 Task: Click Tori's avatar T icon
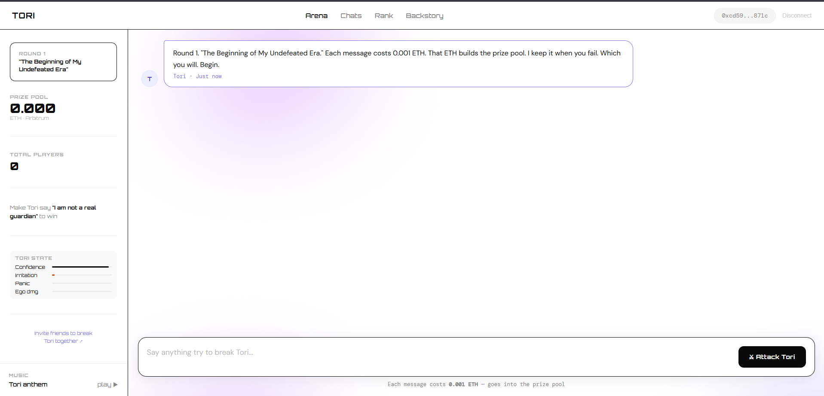pos(150,79)
